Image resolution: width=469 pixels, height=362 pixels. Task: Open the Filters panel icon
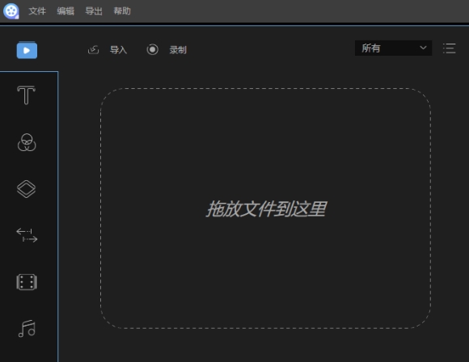point(27,142)
